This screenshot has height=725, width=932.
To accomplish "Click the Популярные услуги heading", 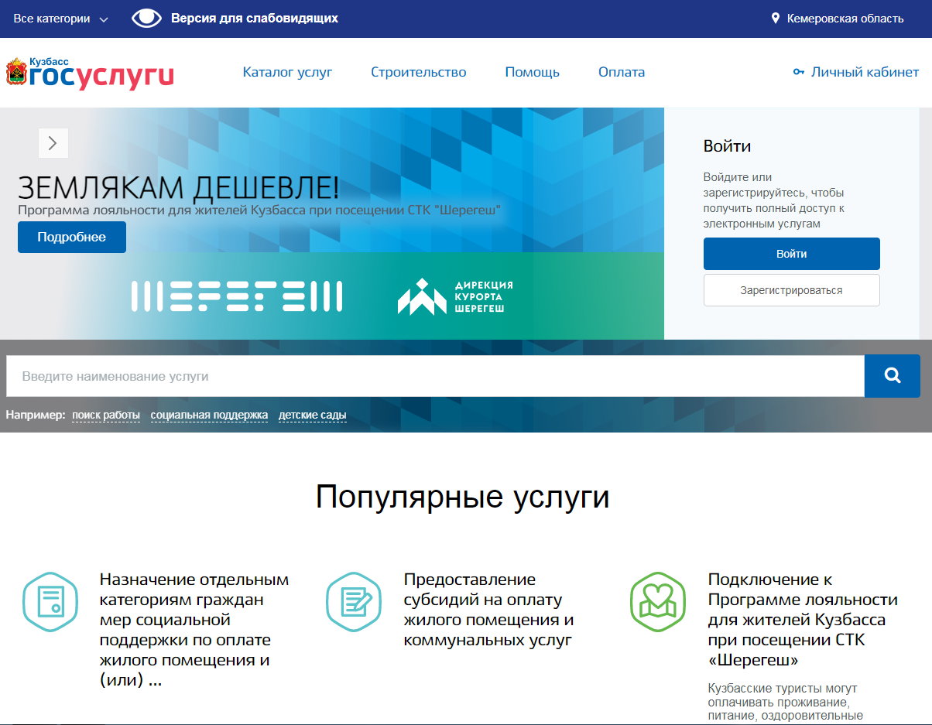I will click(463, 497).
